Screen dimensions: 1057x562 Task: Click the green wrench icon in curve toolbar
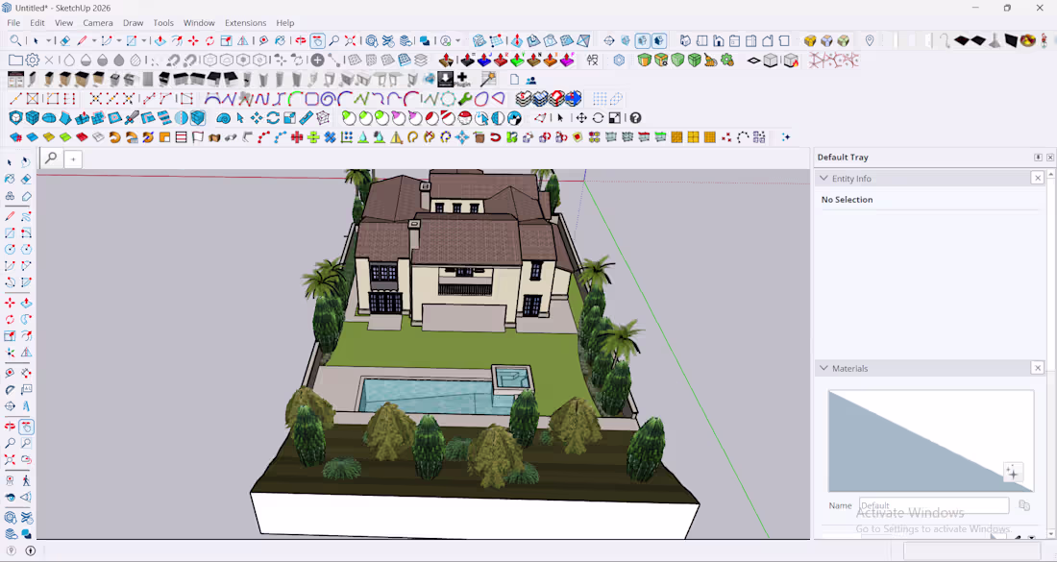click(x=464, y=99)
